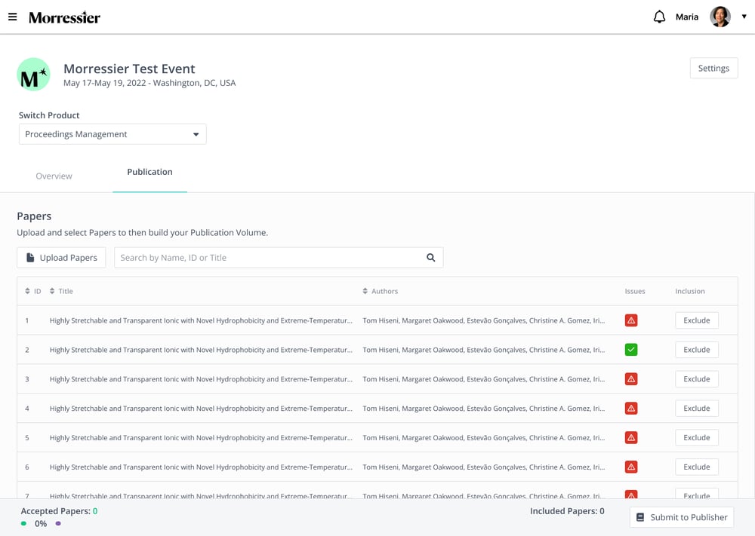Open the hamburger navigation menu
755x536 pixels.
click(x=13, y=17)
